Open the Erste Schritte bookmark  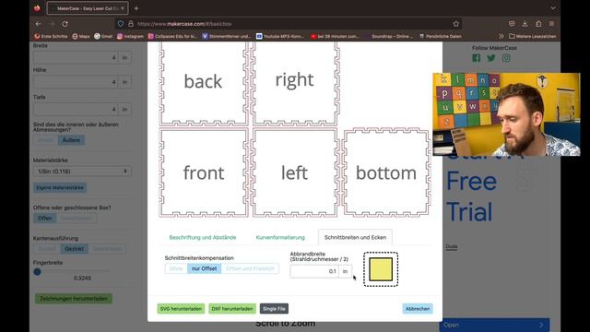51,36
